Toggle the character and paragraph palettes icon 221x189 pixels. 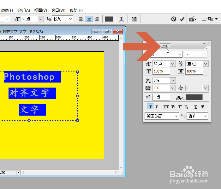[x=134, y=19]
